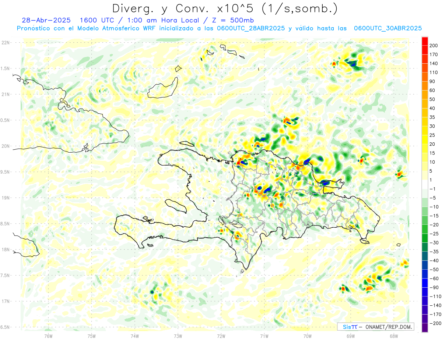Click the '74W' longitude label
The height and width of the screenshot is (341, 442).
134,336
